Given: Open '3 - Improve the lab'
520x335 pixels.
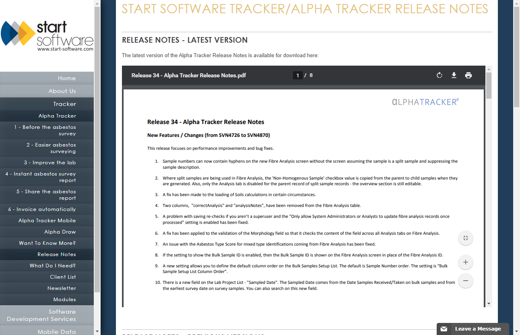Looking at the screenshot, I should point(47,163).
